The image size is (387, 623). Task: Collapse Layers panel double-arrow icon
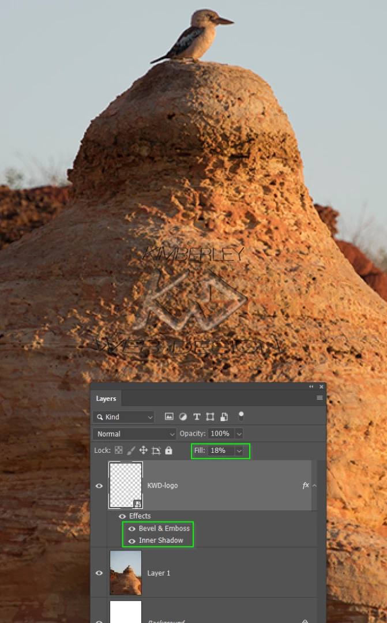click(x=311, y=386)
